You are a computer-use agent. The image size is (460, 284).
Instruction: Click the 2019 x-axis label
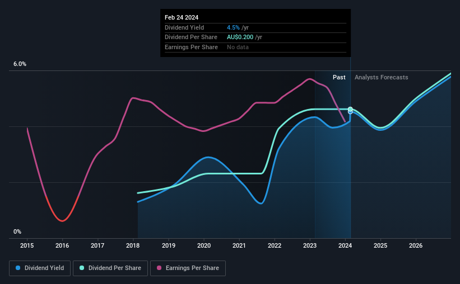(169, 245)
